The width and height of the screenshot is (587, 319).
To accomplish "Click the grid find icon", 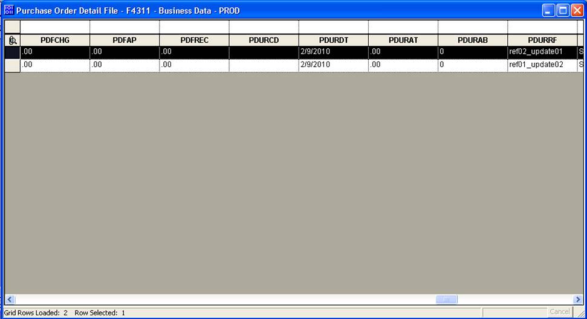I will click(12, 40).
